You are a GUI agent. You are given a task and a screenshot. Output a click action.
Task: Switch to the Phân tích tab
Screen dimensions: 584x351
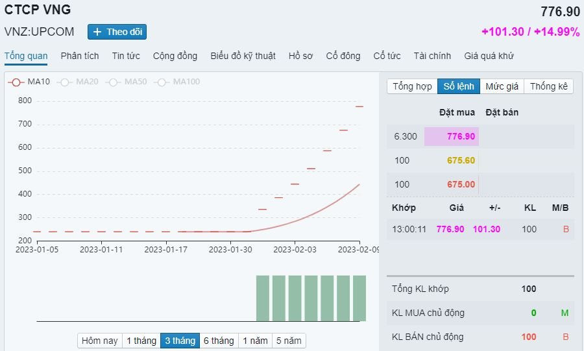80,56
